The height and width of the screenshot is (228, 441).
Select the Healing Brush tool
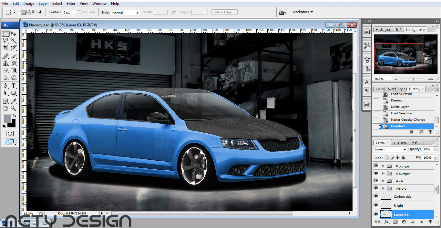tap(5, 56)
